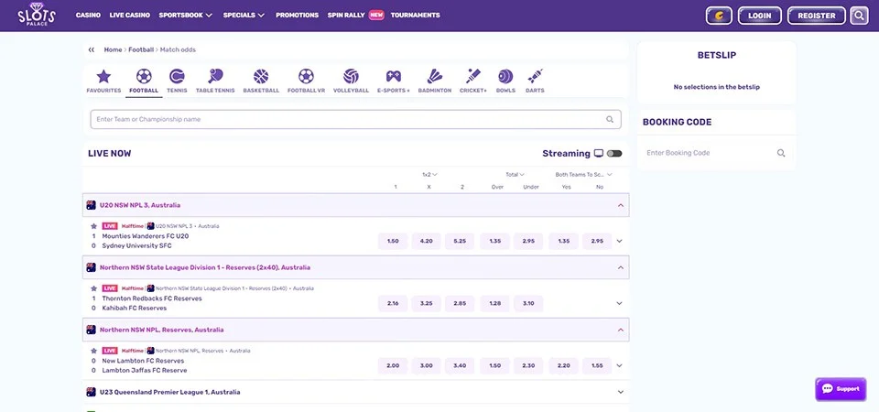
Task: Pick Under 3.10 for Thornton match
Action: (x=528, y=303)
